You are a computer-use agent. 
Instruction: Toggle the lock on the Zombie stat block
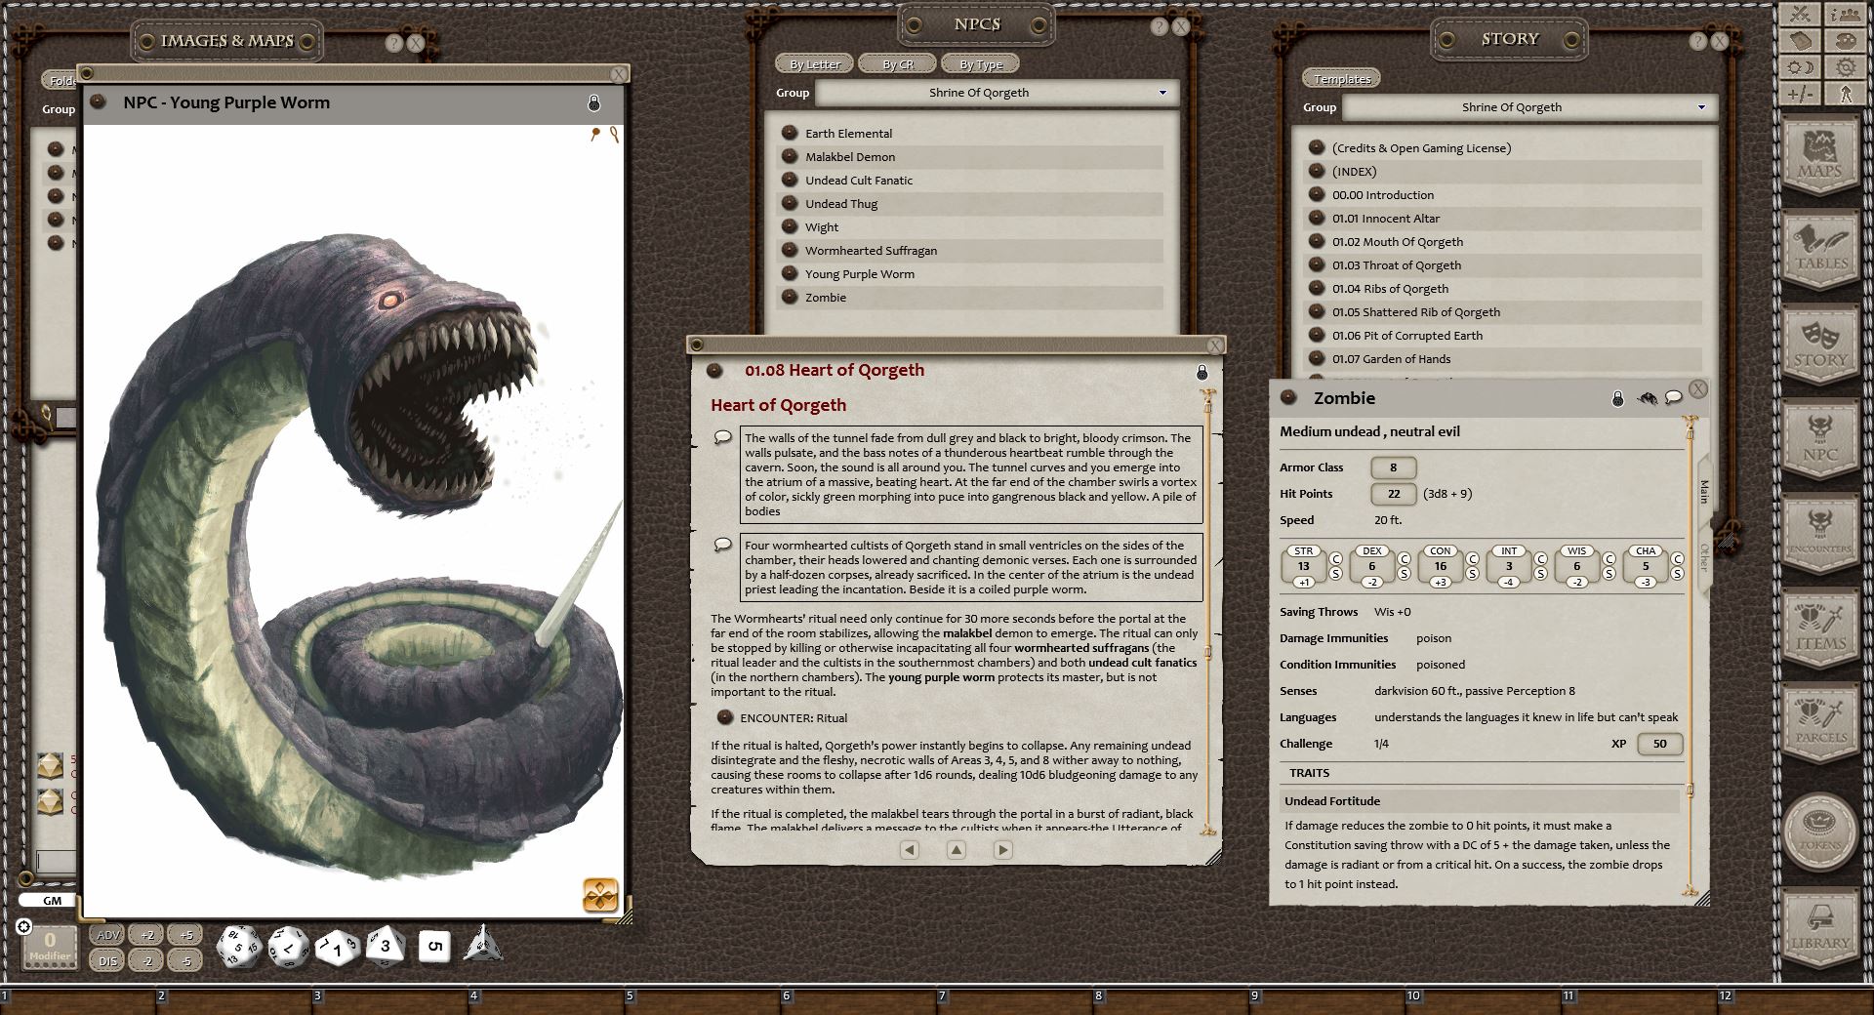pyautogui.click(x=1617, y=398)
